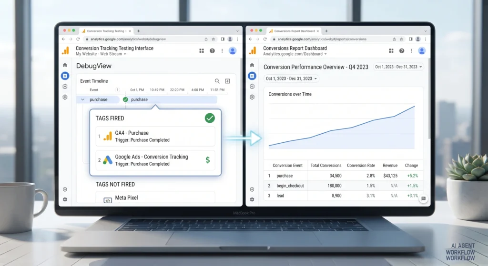
Task: Search the Event Timeline with the magnifier icon
Action: [x=217, y=81]
